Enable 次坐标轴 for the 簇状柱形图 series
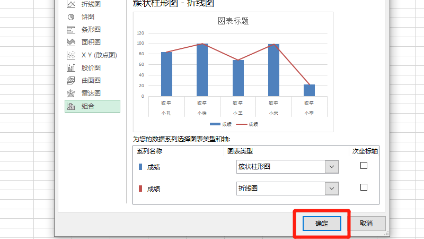This screenshot has width=424, height=239. [364, 166]
